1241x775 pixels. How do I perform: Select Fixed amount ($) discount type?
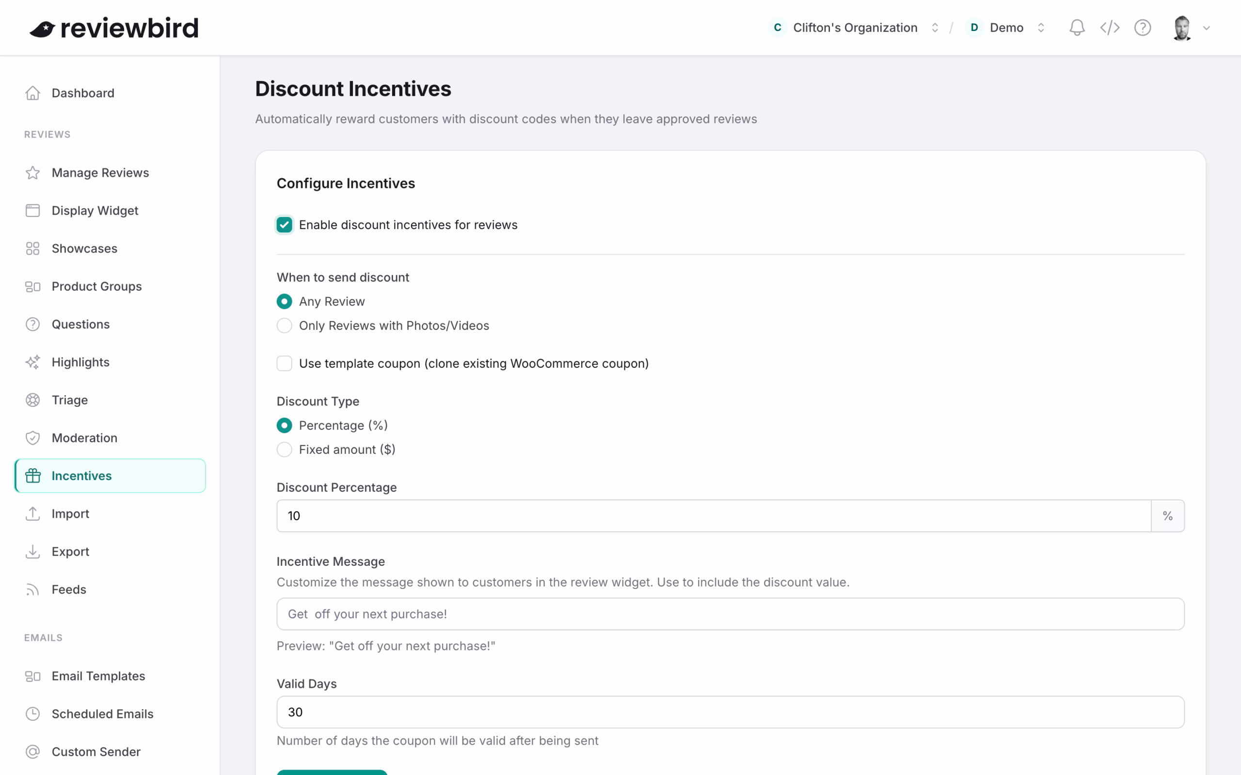click(x=284, y=449)
